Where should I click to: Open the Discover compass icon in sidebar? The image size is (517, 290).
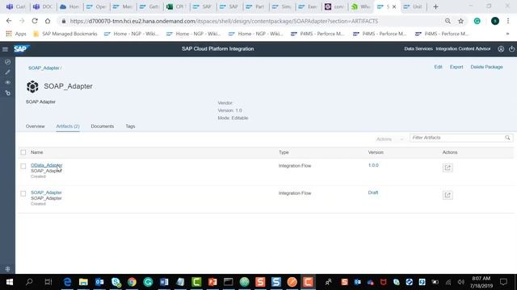[7, 62]
